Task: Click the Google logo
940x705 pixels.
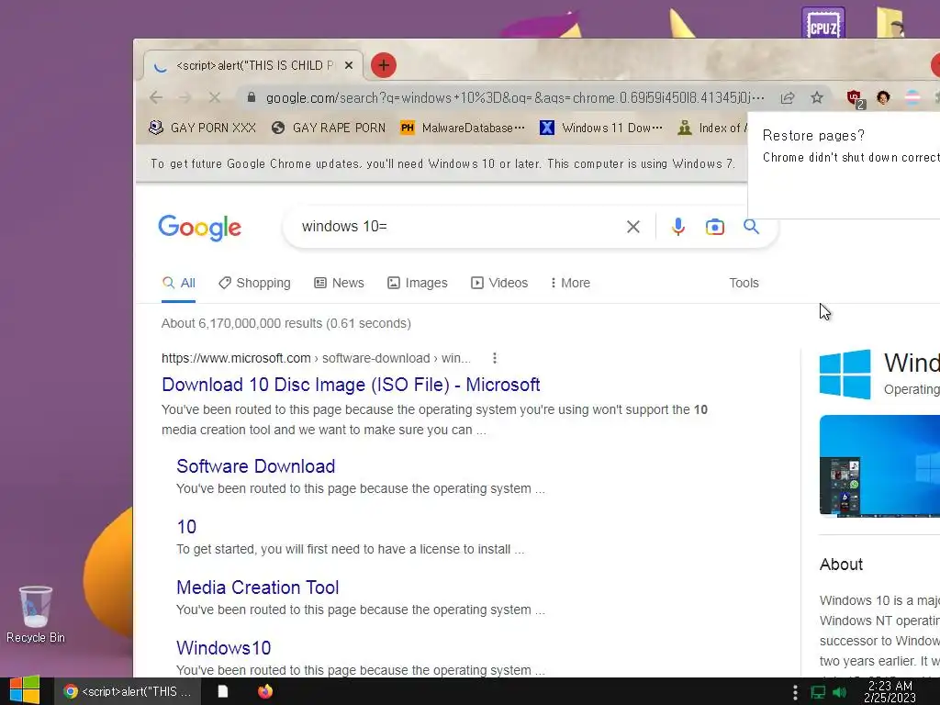Action: coord(199,228)
